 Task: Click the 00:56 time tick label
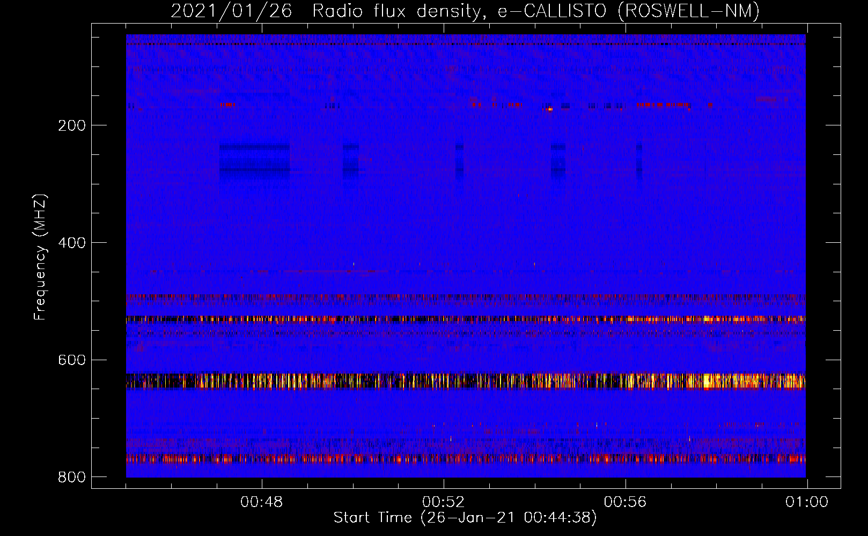click(626, 502)
